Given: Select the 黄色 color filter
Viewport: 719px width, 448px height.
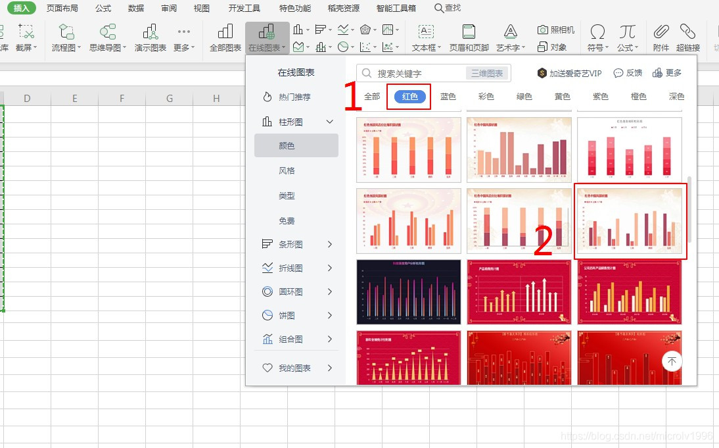Looking at the screenshot, I should 562,97.
